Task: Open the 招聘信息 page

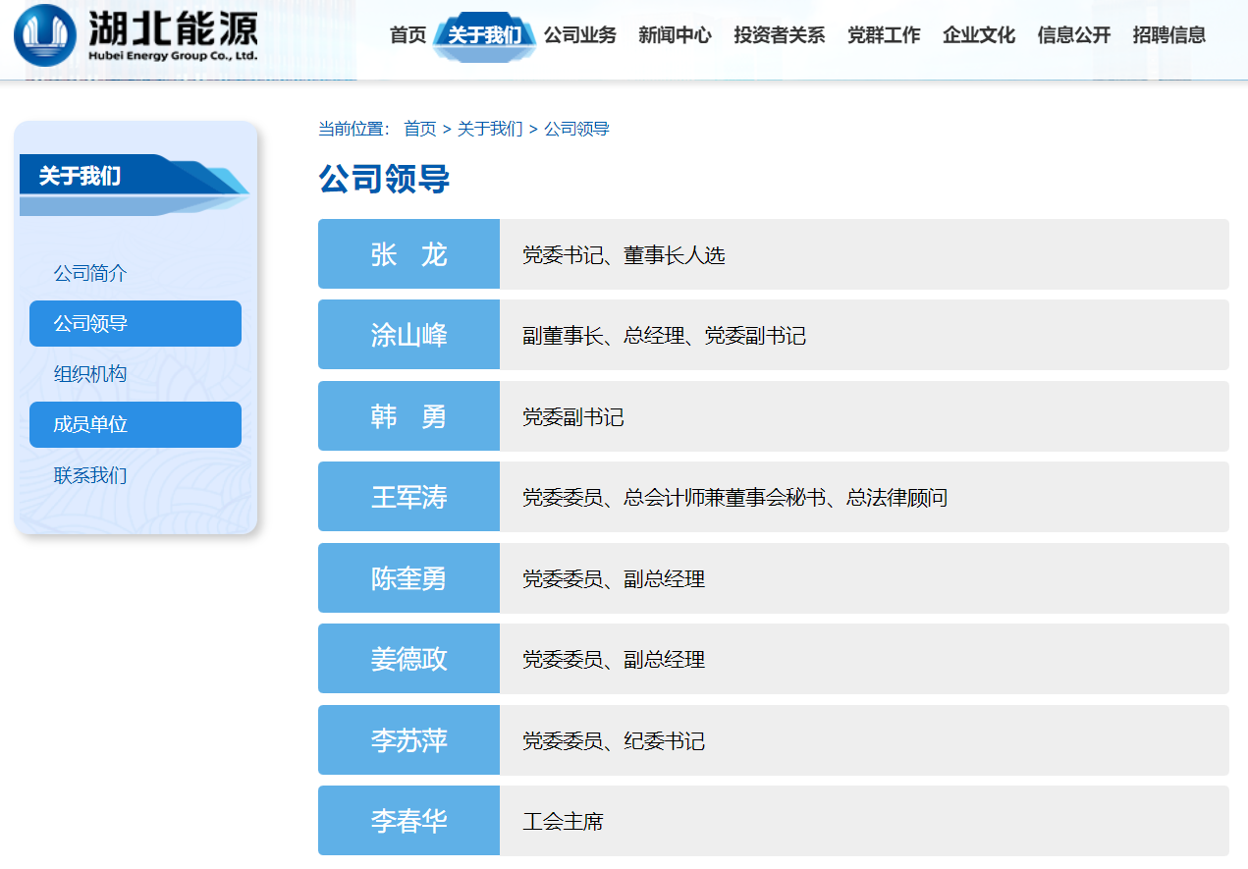Action: point(1168,35)
